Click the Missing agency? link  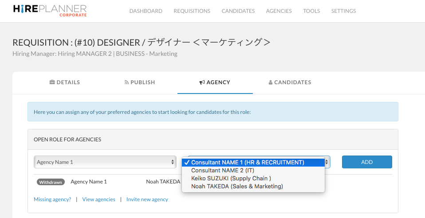pos(52,199)
